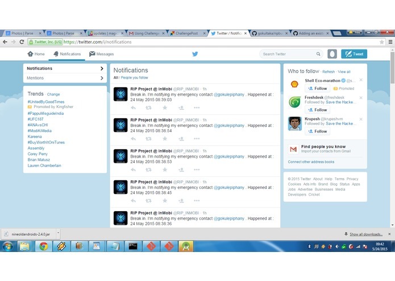395x281 pixels.
Task: Switch to People you follow filter
Action: coord(135,77)
